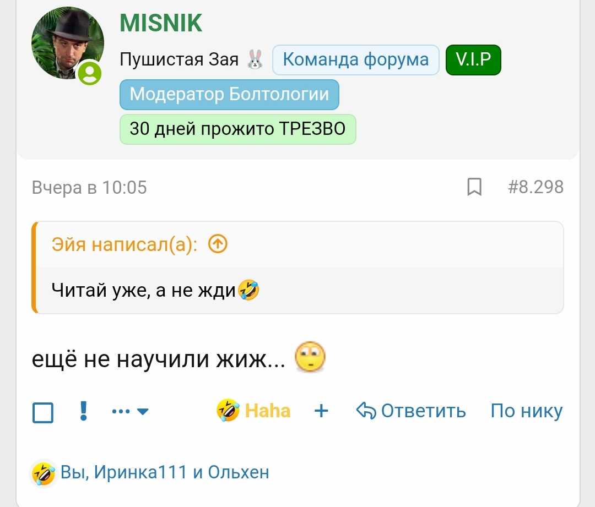Viewport: 595px width, 507px height.
Task: Expand the three-dots more options dropdown
Action: pos(130,411)
